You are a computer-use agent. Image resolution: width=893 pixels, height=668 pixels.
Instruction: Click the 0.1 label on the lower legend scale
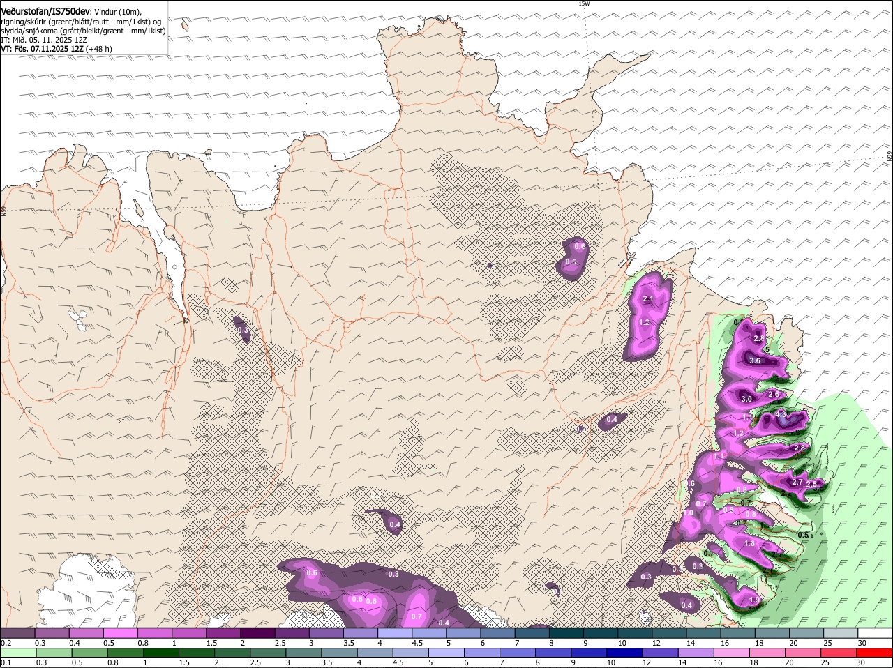point(6,662)
